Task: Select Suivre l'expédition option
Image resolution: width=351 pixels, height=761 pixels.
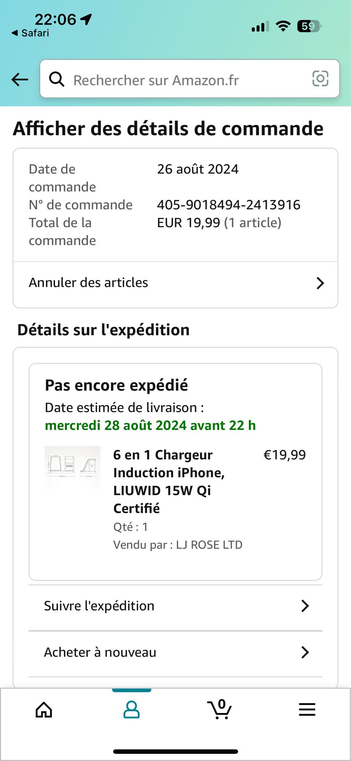Action: coord(99,606)
